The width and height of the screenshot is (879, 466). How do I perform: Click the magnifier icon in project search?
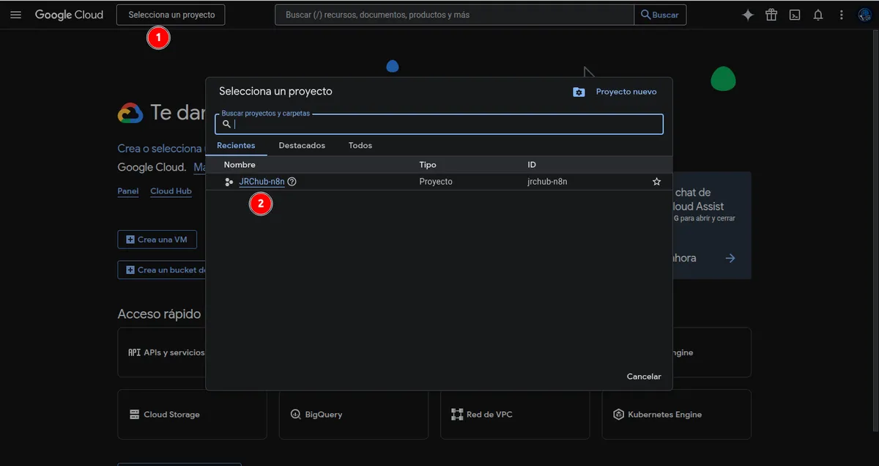pos(226,124)
